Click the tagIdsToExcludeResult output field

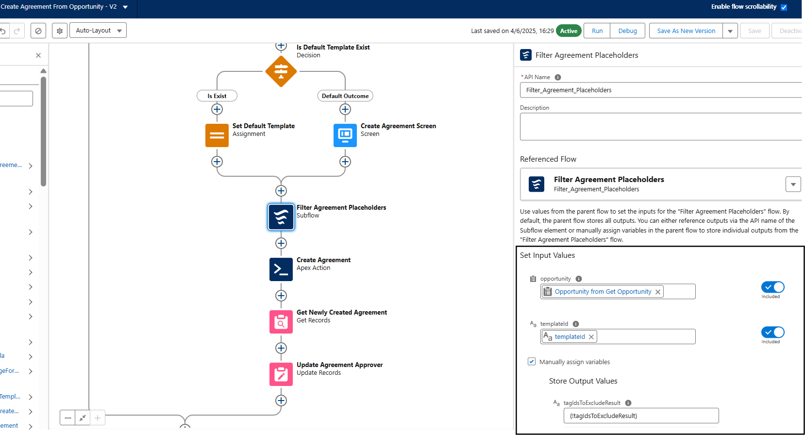point(641,416)
